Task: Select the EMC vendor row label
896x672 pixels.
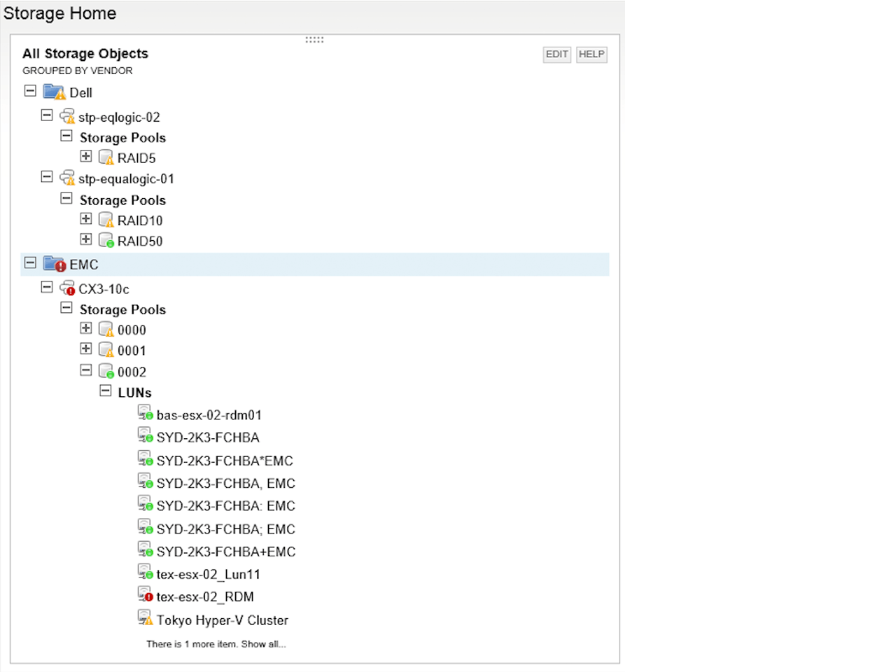Action: pyautogui.click(x=84, y=265)
